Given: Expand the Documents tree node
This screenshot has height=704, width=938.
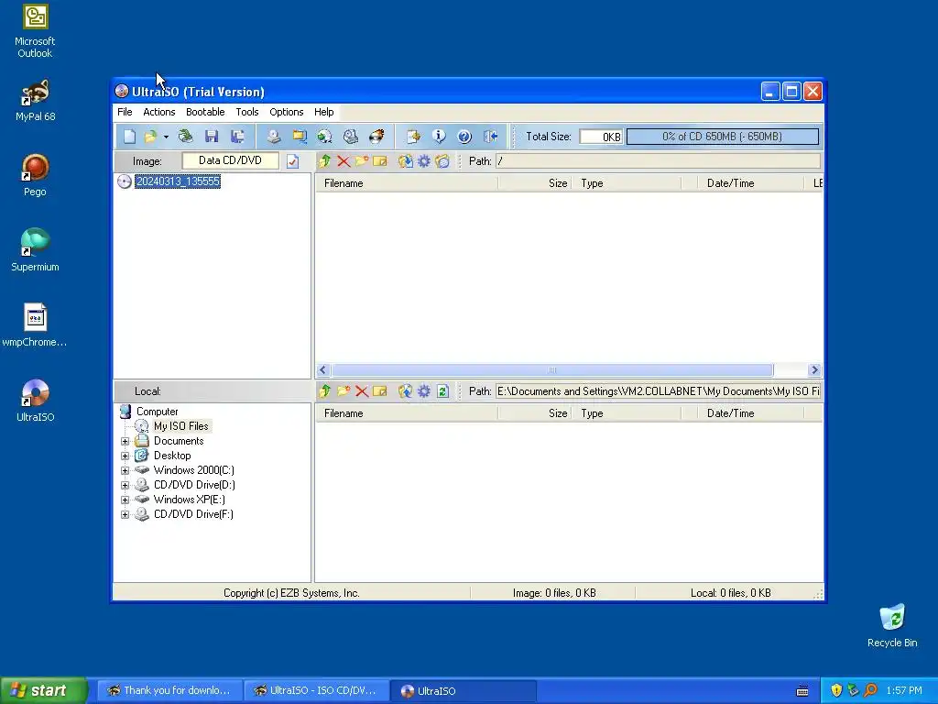Looking at the screenshot, I should pos(125,441).
